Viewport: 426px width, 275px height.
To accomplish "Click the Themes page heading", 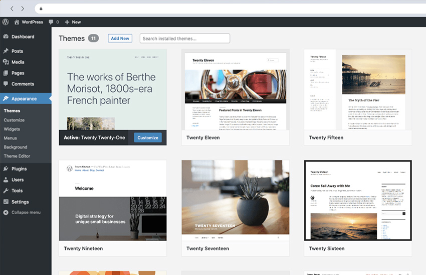I will [x=72, y=38].
